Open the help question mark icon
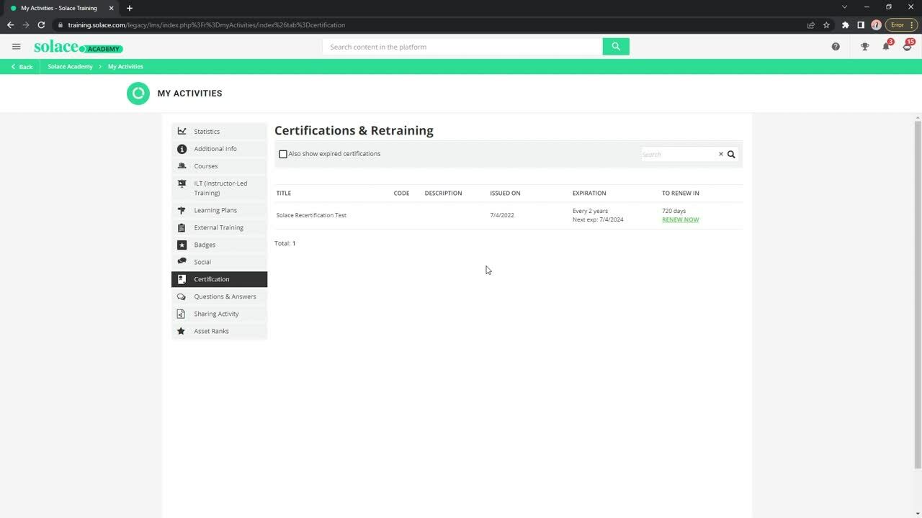Viewport: 922px width, 518px height. (x=836, y=47)
